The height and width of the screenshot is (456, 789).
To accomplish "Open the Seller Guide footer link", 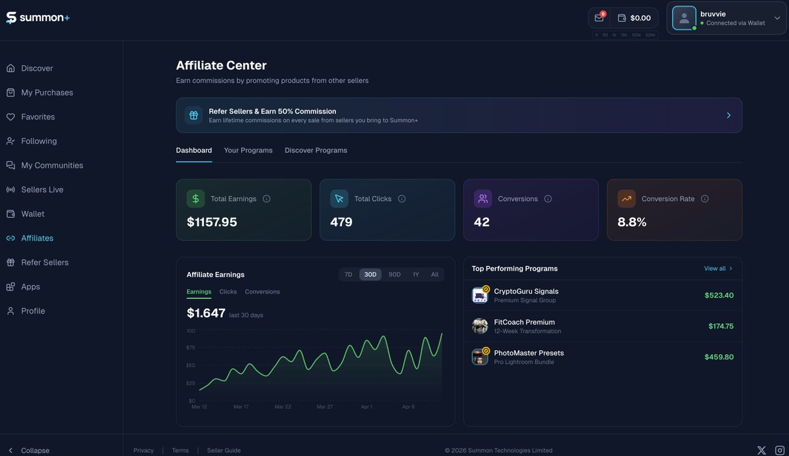I will coord(224,451).
